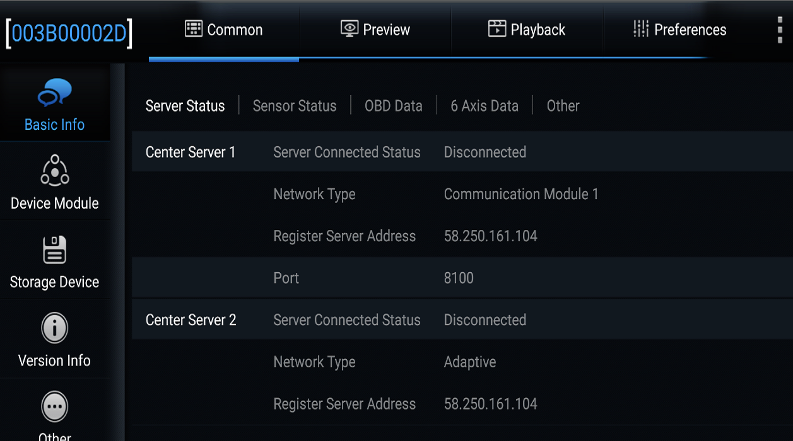Open the three-dot overflow menu
The image size is (793, 441).
[x=780, y=29]
